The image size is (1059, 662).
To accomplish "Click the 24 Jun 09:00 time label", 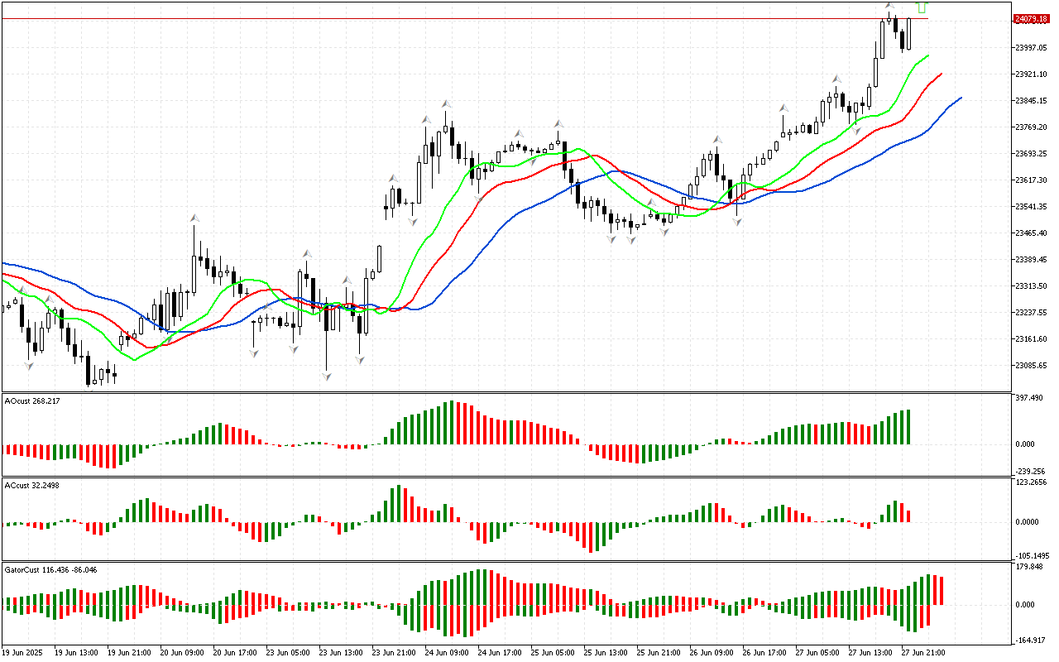I will coord(447,653).
